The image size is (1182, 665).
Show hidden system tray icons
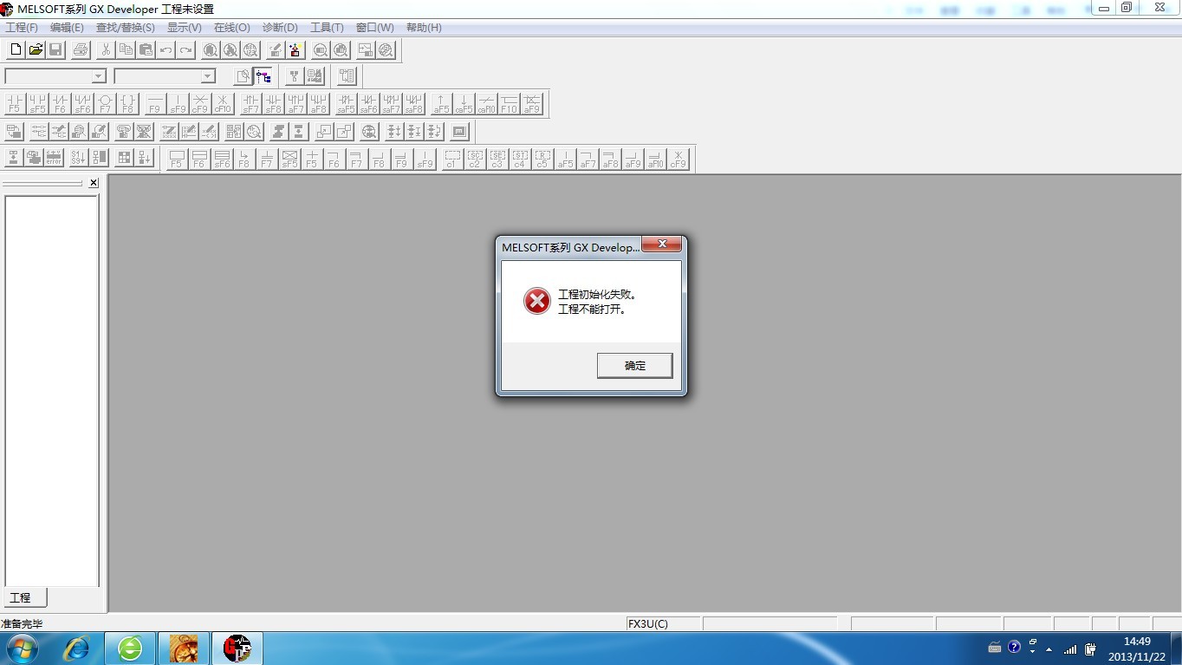click(1049, 649)
